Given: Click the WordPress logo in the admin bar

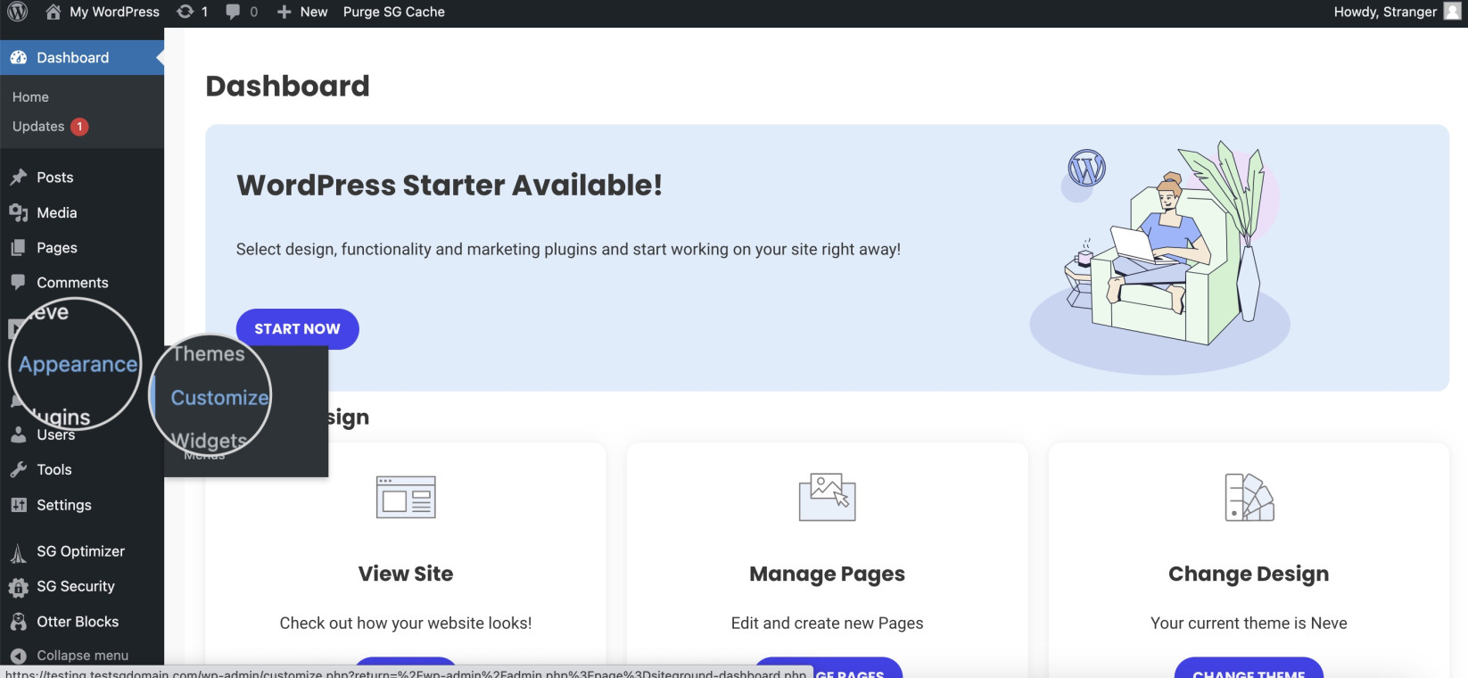Looking at the screenshot, I should pyautogui.click(x=18, y=12).
